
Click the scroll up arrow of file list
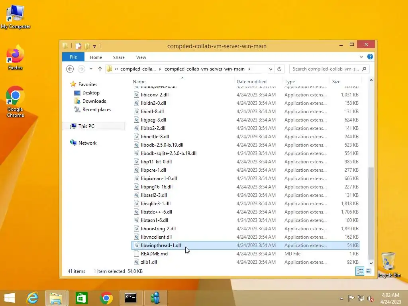(371, 80)
